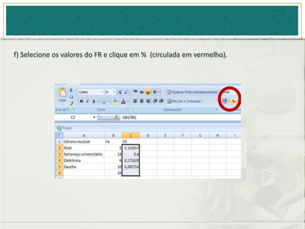Viewport: 305px width, 229px height.
Task: Select column C header
Action: [131, 135]
